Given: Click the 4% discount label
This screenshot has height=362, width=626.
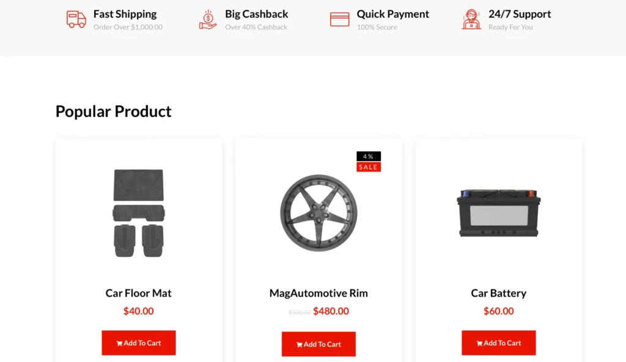Looking at the screenshot, I should (x=369, y=156).
